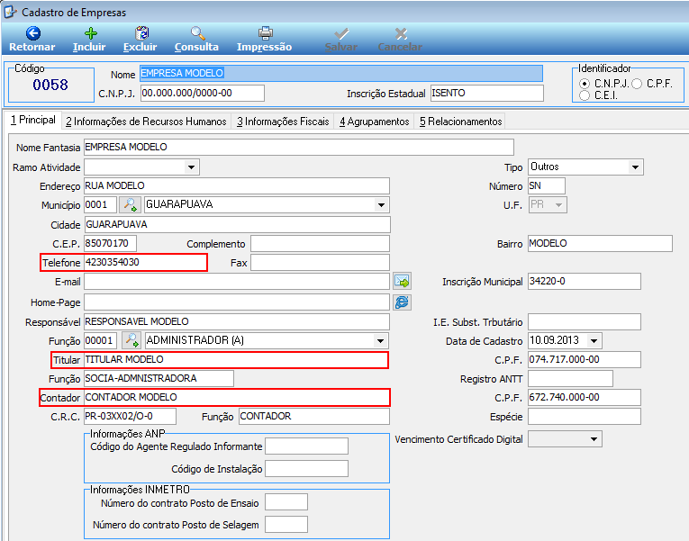Screen dimensions: 689x541
Task: Click the Home-Page input field
Action: pos(236,302)
